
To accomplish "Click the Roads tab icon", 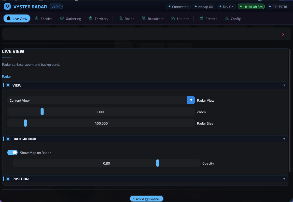I will pyautogui.click(x=121, y=18).
